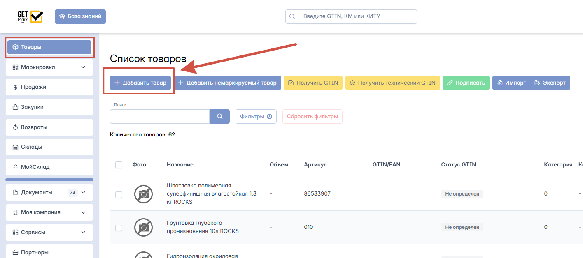Viewport: 583px width, 258px height.
Task: Click product name Грунтовка глубокого проникновения 10л ROCKS
Action: [203, 227]
